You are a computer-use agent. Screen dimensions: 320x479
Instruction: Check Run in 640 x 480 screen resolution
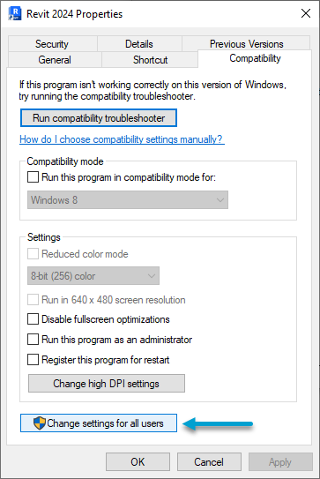click(x=33, y=300)
